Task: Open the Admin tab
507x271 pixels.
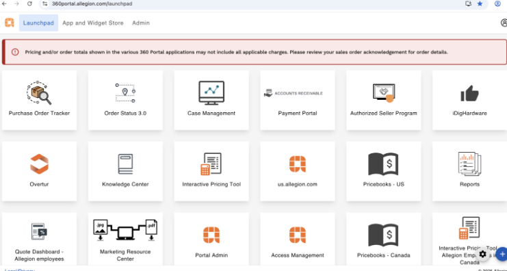Action: click(x=141, y=23)
